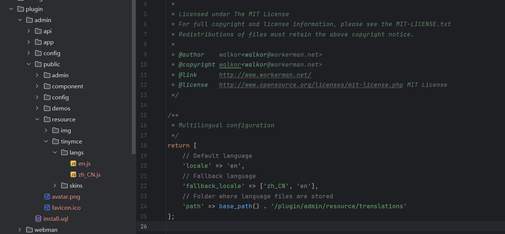Select the resource folder in tree
The width and height of the screenshot is (505, 234).
(63, 119)
